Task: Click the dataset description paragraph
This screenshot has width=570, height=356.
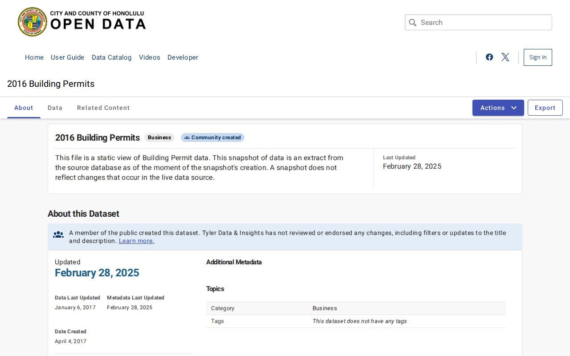Action: coord(199,168)
